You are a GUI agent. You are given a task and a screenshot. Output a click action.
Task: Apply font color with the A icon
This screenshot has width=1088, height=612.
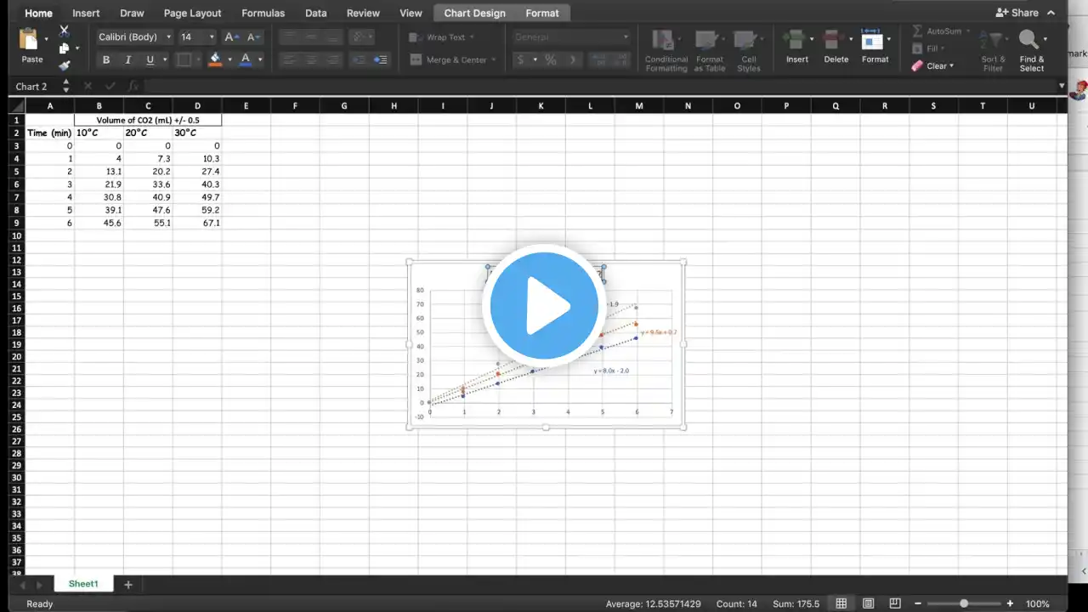246,59
